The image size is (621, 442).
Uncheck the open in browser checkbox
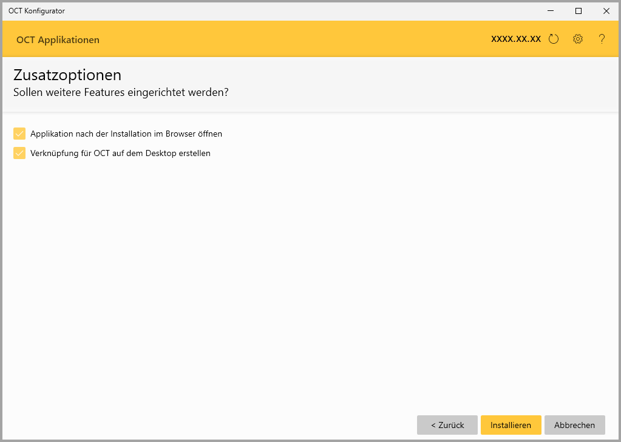19,134
